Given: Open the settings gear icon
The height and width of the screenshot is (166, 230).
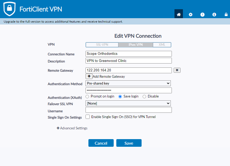Looking at the screenshot, I should [191, 14].
